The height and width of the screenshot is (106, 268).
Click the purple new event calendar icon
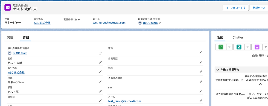click(x=257, y=47)
